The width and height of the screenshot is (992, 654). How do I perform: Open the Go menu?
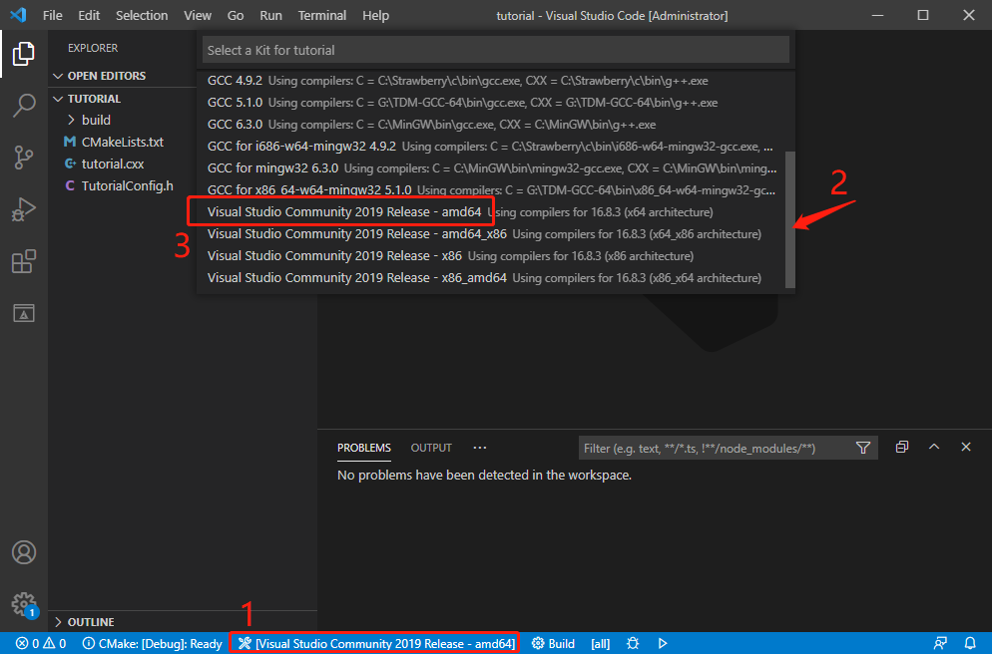click(236, 15)
